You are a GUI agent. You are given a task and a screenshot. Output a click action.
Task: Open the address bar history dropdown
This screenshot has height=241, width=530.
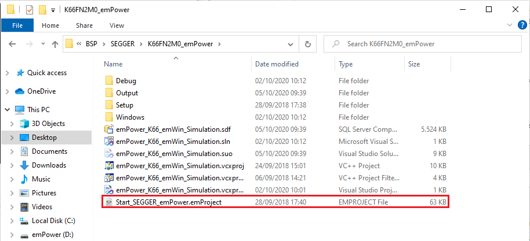tap(293, 43)
